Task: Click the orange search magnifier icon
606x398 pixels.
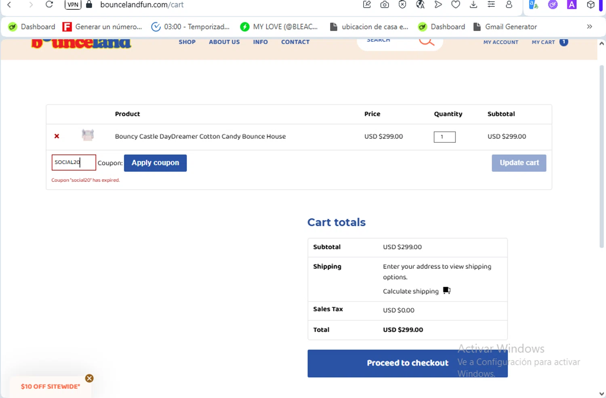Action: coord(427,42)
